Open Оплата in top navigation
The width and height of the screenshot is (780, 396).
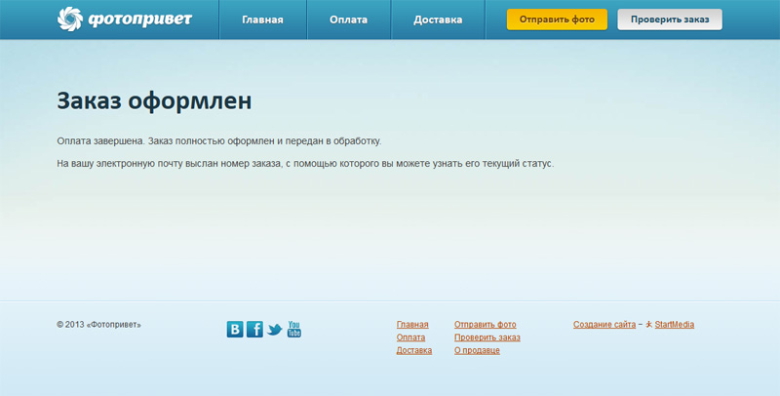(348, 20)
